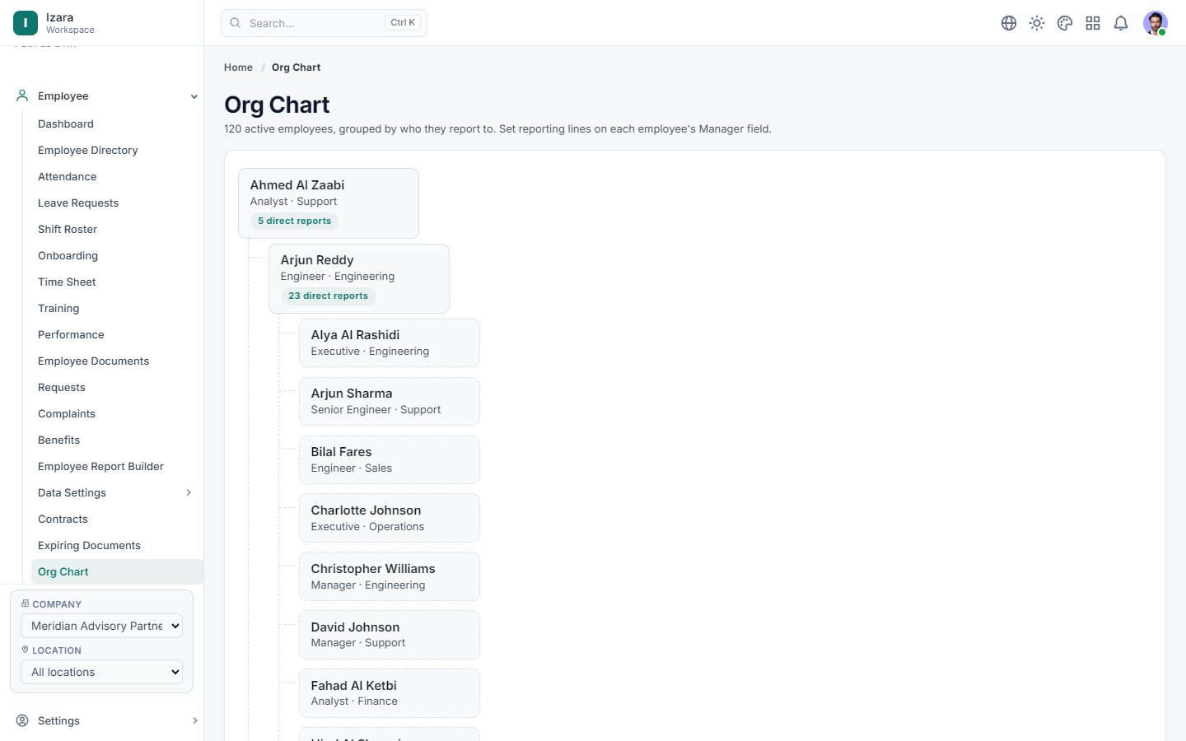Expand the Data Settings submenu arrow

pos(189,492)
